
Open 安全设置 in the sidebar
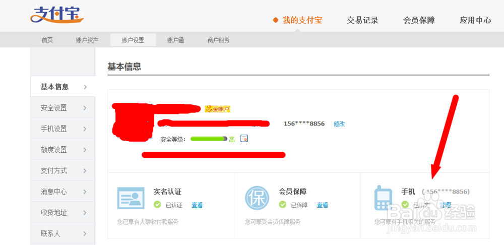pyautogui.click(x=63, y=108)
